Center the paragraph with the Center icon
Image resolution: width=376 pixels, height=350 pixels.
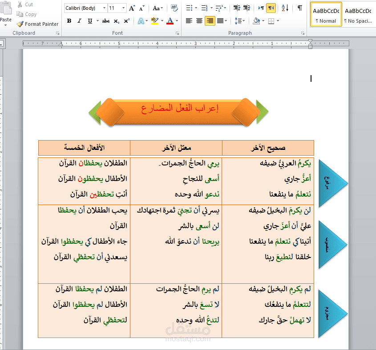199,21
